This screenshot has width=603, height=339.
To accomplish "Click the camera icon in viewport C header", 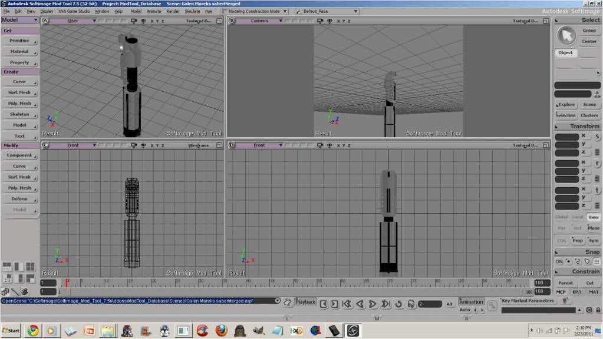I will click(134, 145).
